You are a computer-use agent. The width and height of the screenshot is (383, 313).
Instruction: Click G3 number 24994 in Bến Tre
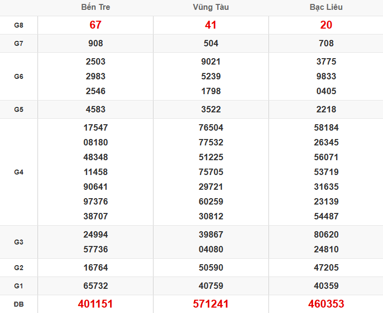(95, 235)
